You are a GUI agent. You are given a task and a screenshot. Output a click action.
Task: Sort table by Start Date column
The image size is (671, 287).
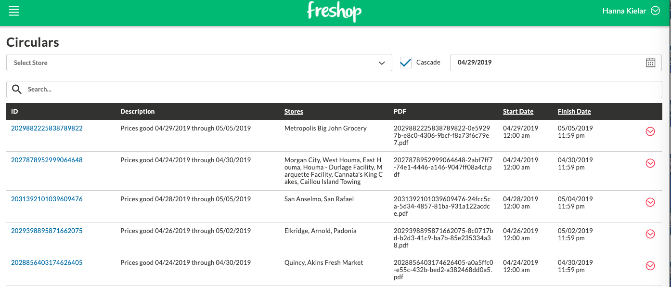point(518,111)
